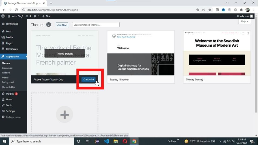Open the extensions puzzle icon
This screenshot has width=258, height=145.
(x=241, y=10)
